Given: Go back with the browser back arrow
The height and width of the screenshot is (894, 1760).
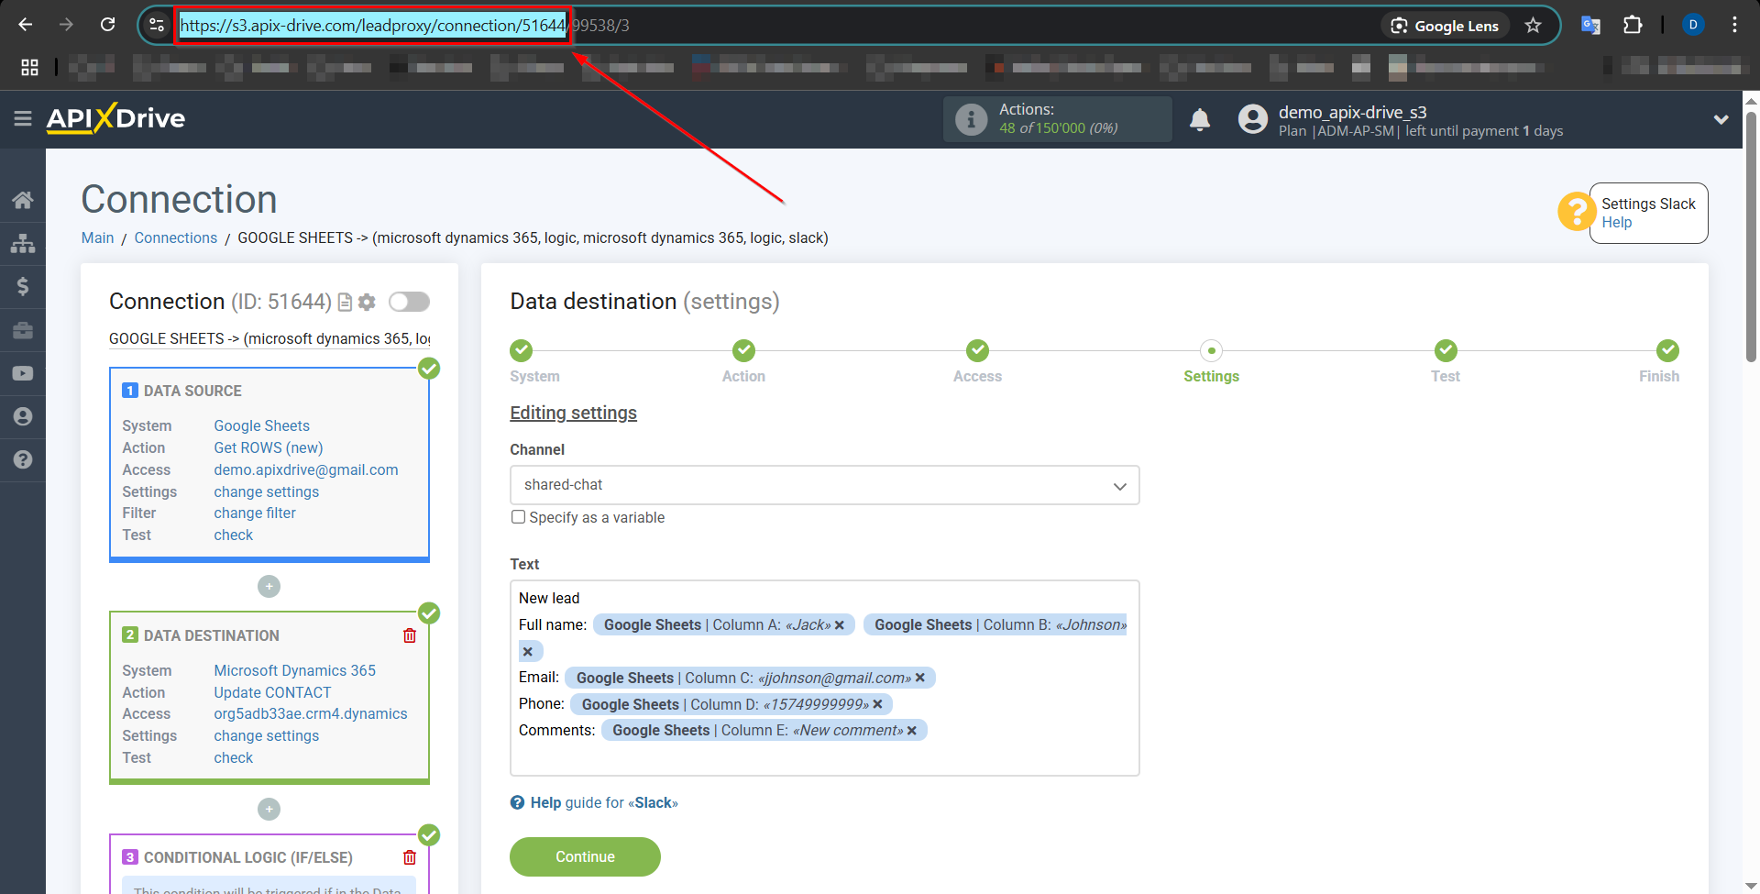Looking at the screenshot, I should point(25,25).
